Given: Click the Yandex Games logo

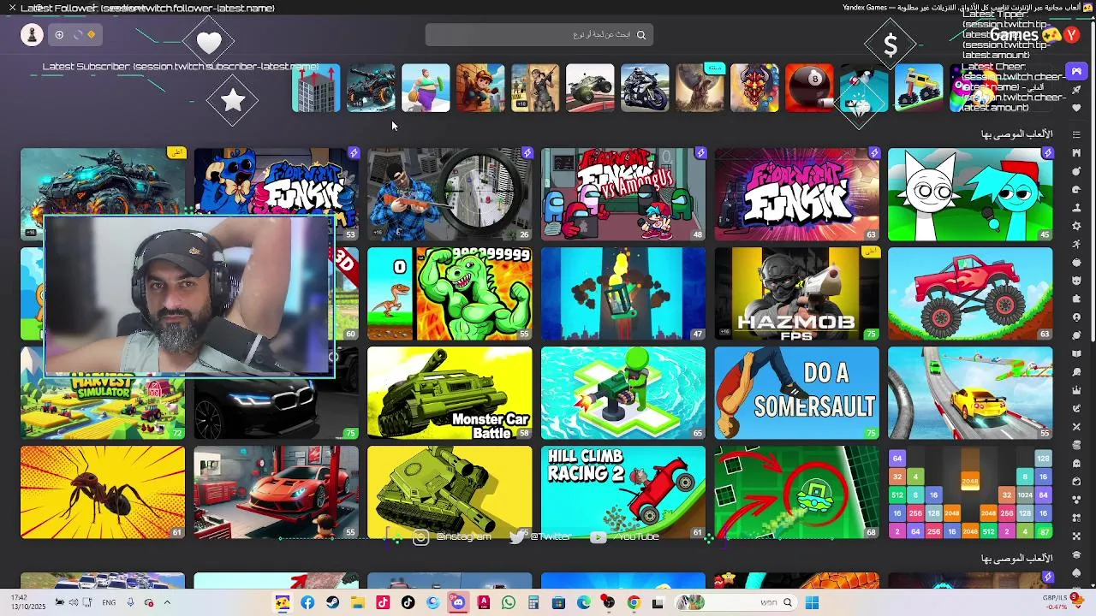Looking at the screenshot, I should click(1025, 35).
